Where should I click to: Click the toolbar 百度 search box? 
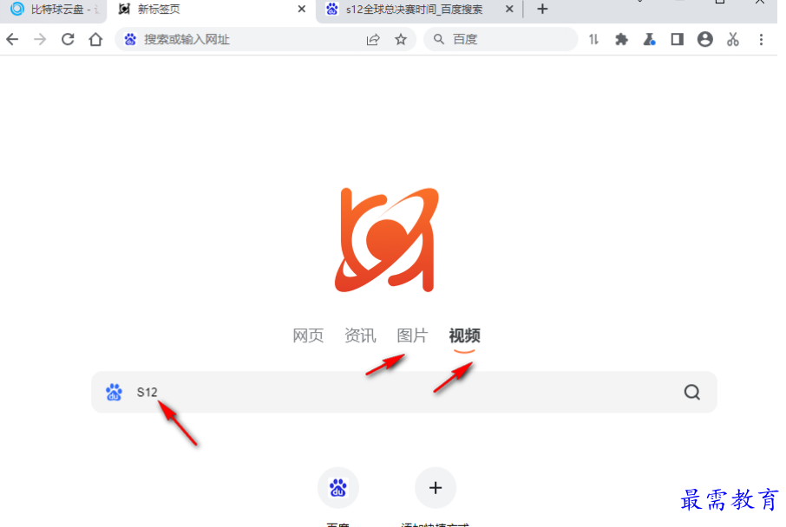click(501, 40)
